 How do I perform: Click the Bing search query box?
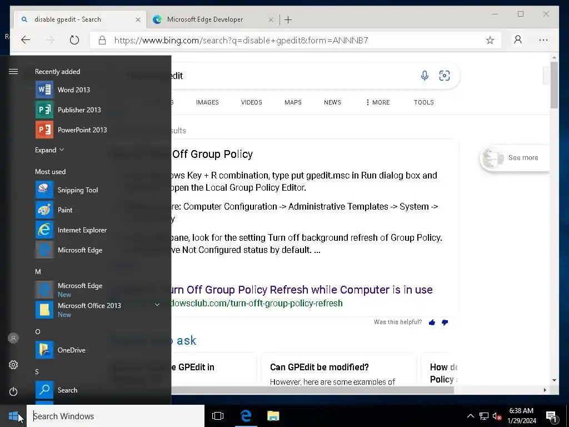pyautogui.click(x=290, y=76)
